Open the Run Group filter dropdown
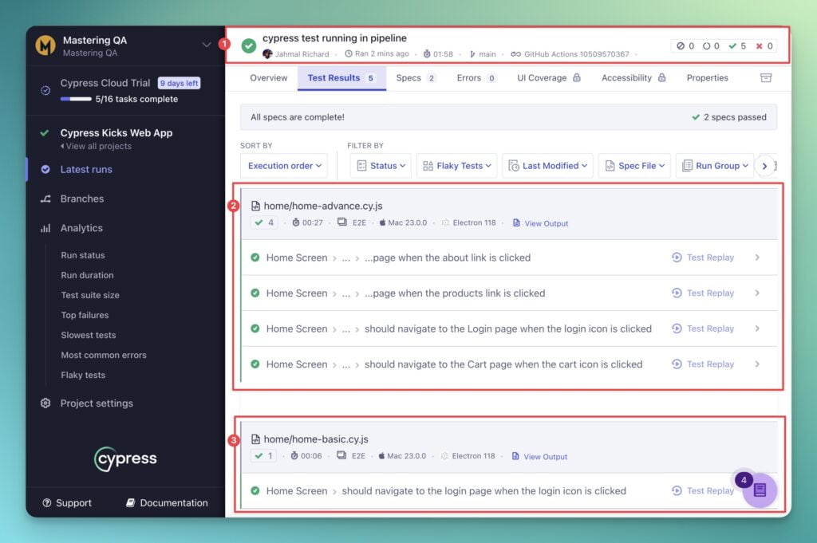 715,166
